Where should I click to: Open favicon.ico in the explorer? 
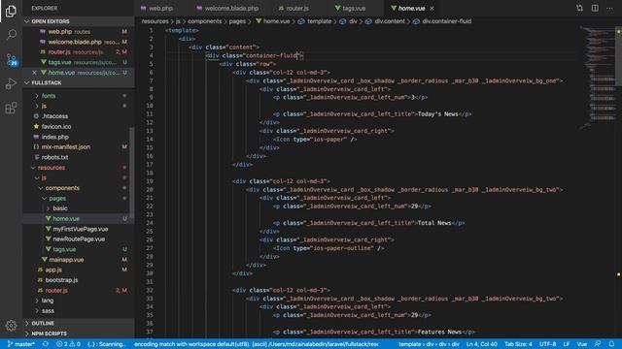click(x=80, y=127)
